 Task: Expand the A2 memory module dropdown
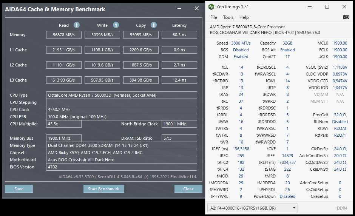pyautogui.click(x=252, y=208)
